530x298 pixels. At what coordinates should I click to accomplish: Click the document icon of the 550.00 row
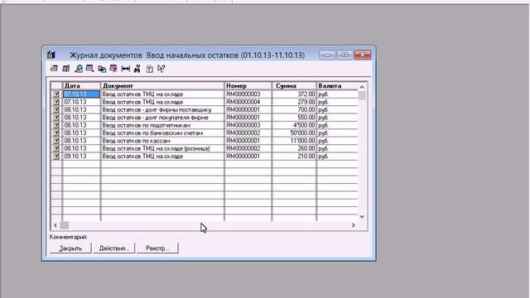56,118
